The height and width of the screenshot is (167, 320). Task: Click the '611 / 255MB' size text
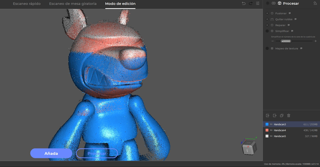(310, 124)
